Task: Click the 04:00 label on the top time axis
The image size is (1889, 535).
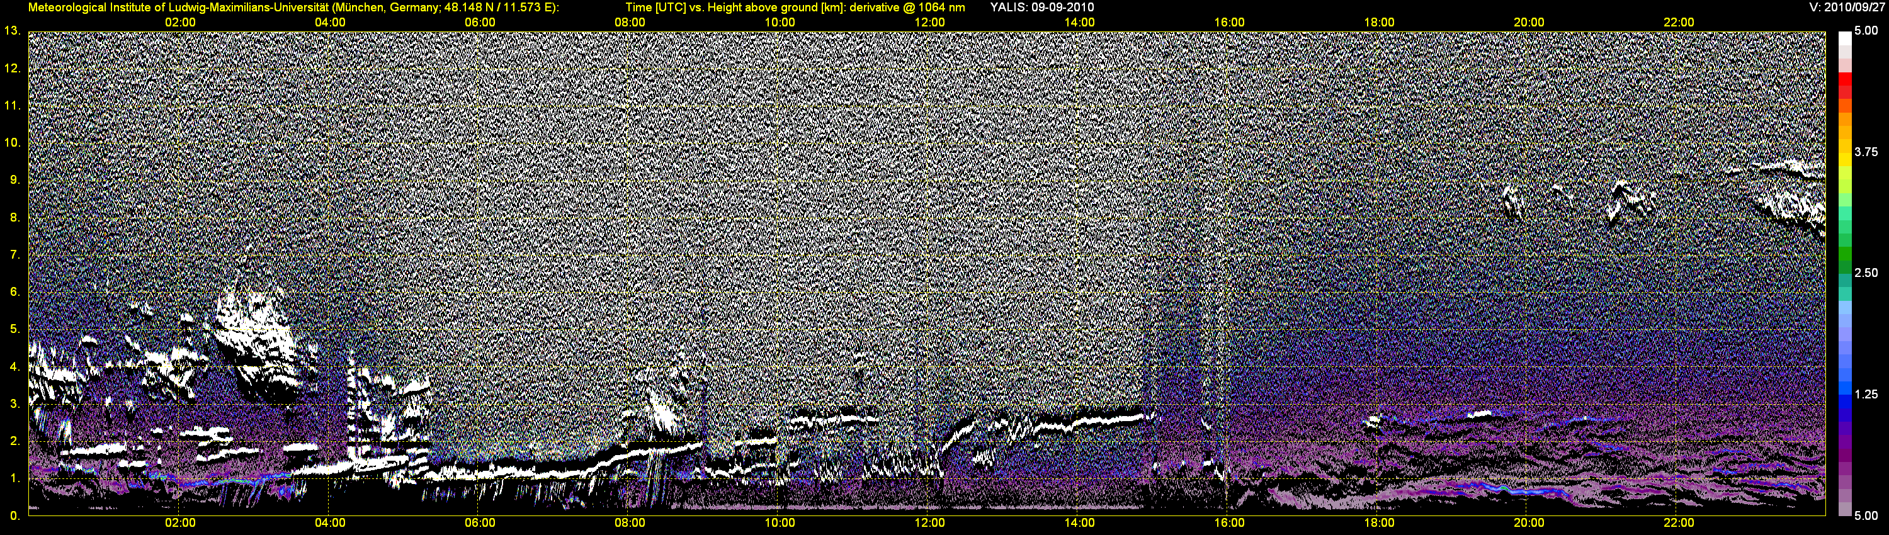Action: point(330,23)
